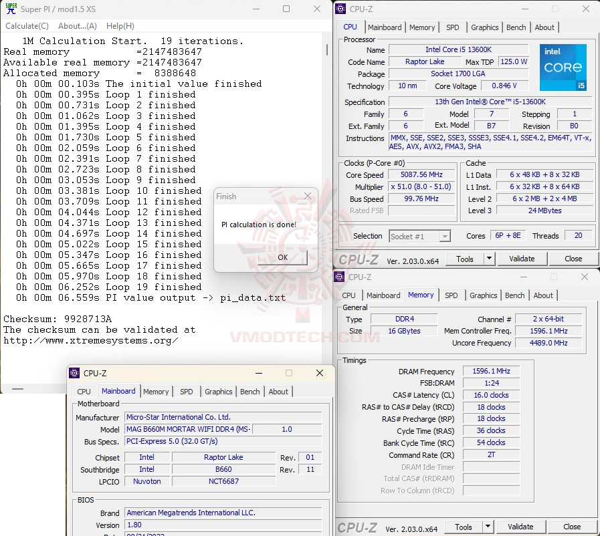Click the Uncore Frequency 4489.0 MHz value
The height and width of the screenshot is (536, 600).
click(x=548, y=343)
